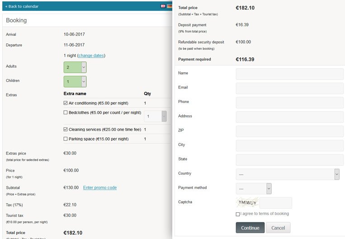Tick the agree to terms of booking box
Viewport: 345px width, 239px height.
click(238, 214)
